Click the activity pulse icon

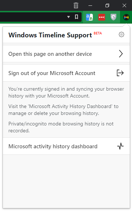click(x=120, y=146)
